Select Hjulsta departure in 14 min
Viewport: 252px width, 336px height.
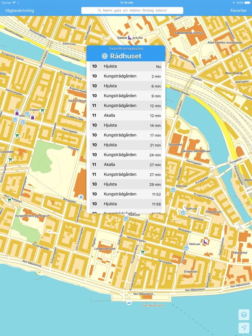pos(126,125)
